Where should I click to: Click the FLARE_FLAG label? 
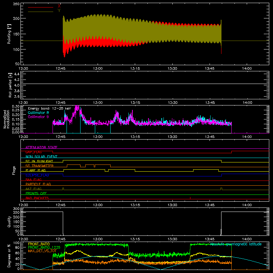(x=35, y=170)
